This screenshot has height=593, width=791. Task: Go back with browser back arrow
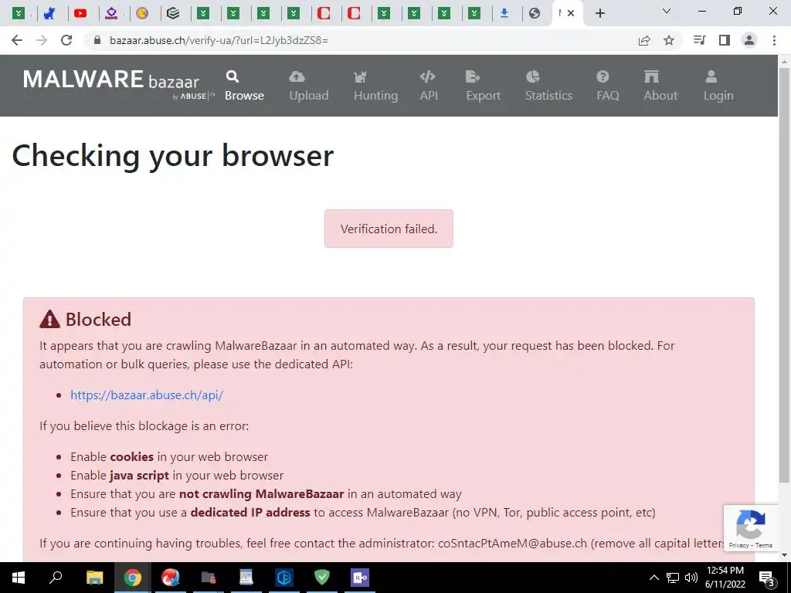click(17, 40)
